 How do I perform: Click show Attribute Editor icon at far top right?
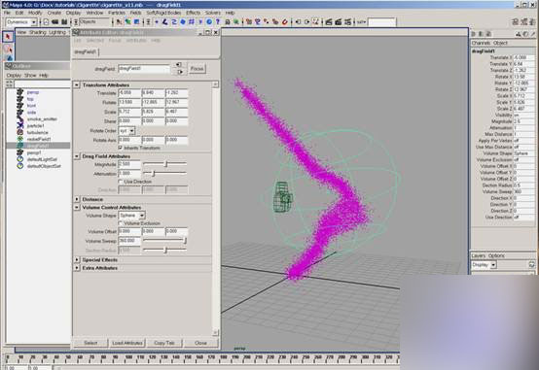click(515, 22)
